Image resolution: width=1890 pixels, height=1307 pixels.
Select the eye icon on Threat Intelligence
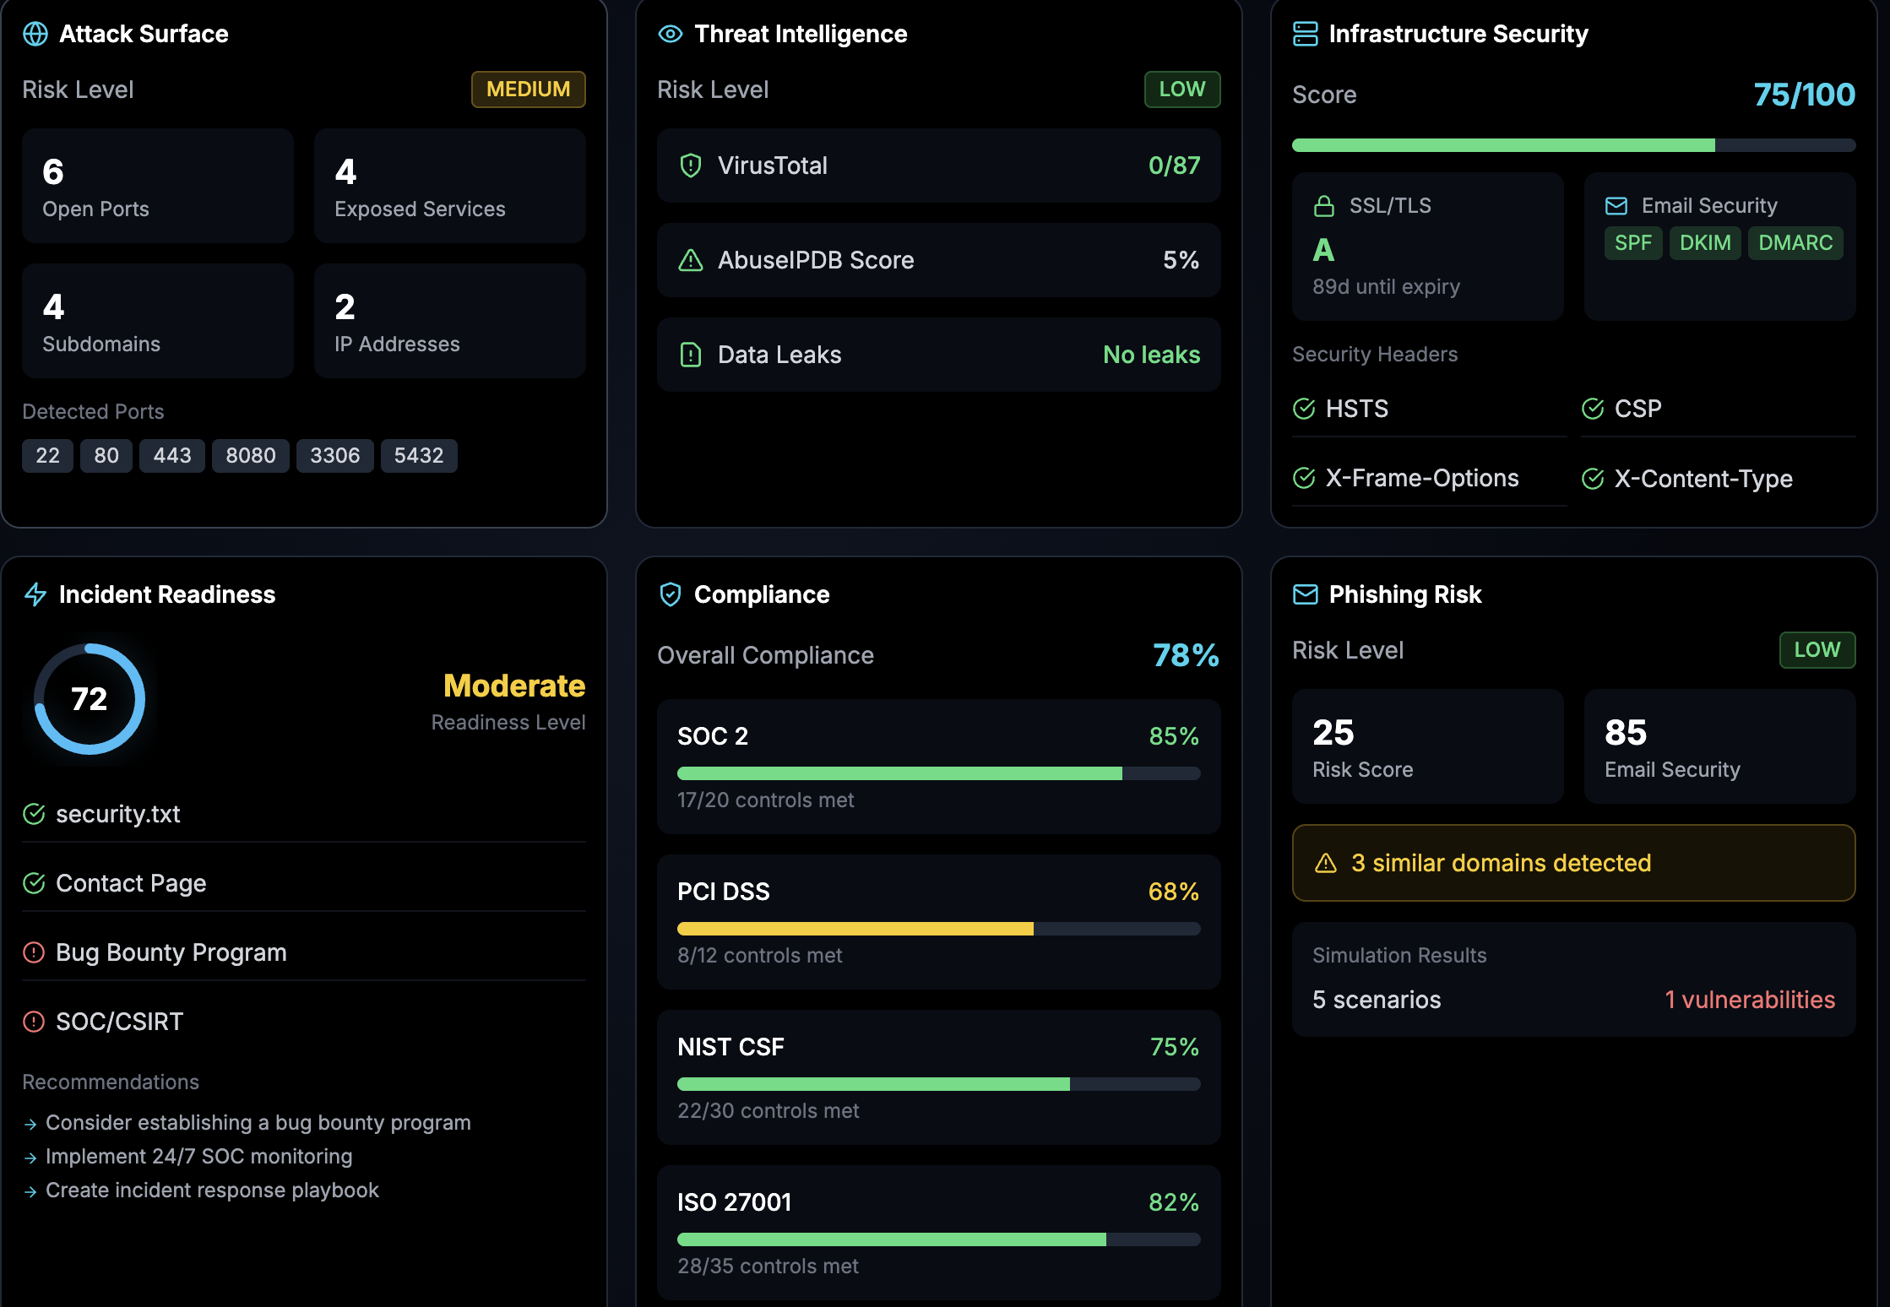coord(670,34)
